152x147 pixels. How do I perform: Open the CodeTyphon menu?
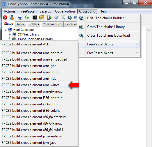click(65, 11)
